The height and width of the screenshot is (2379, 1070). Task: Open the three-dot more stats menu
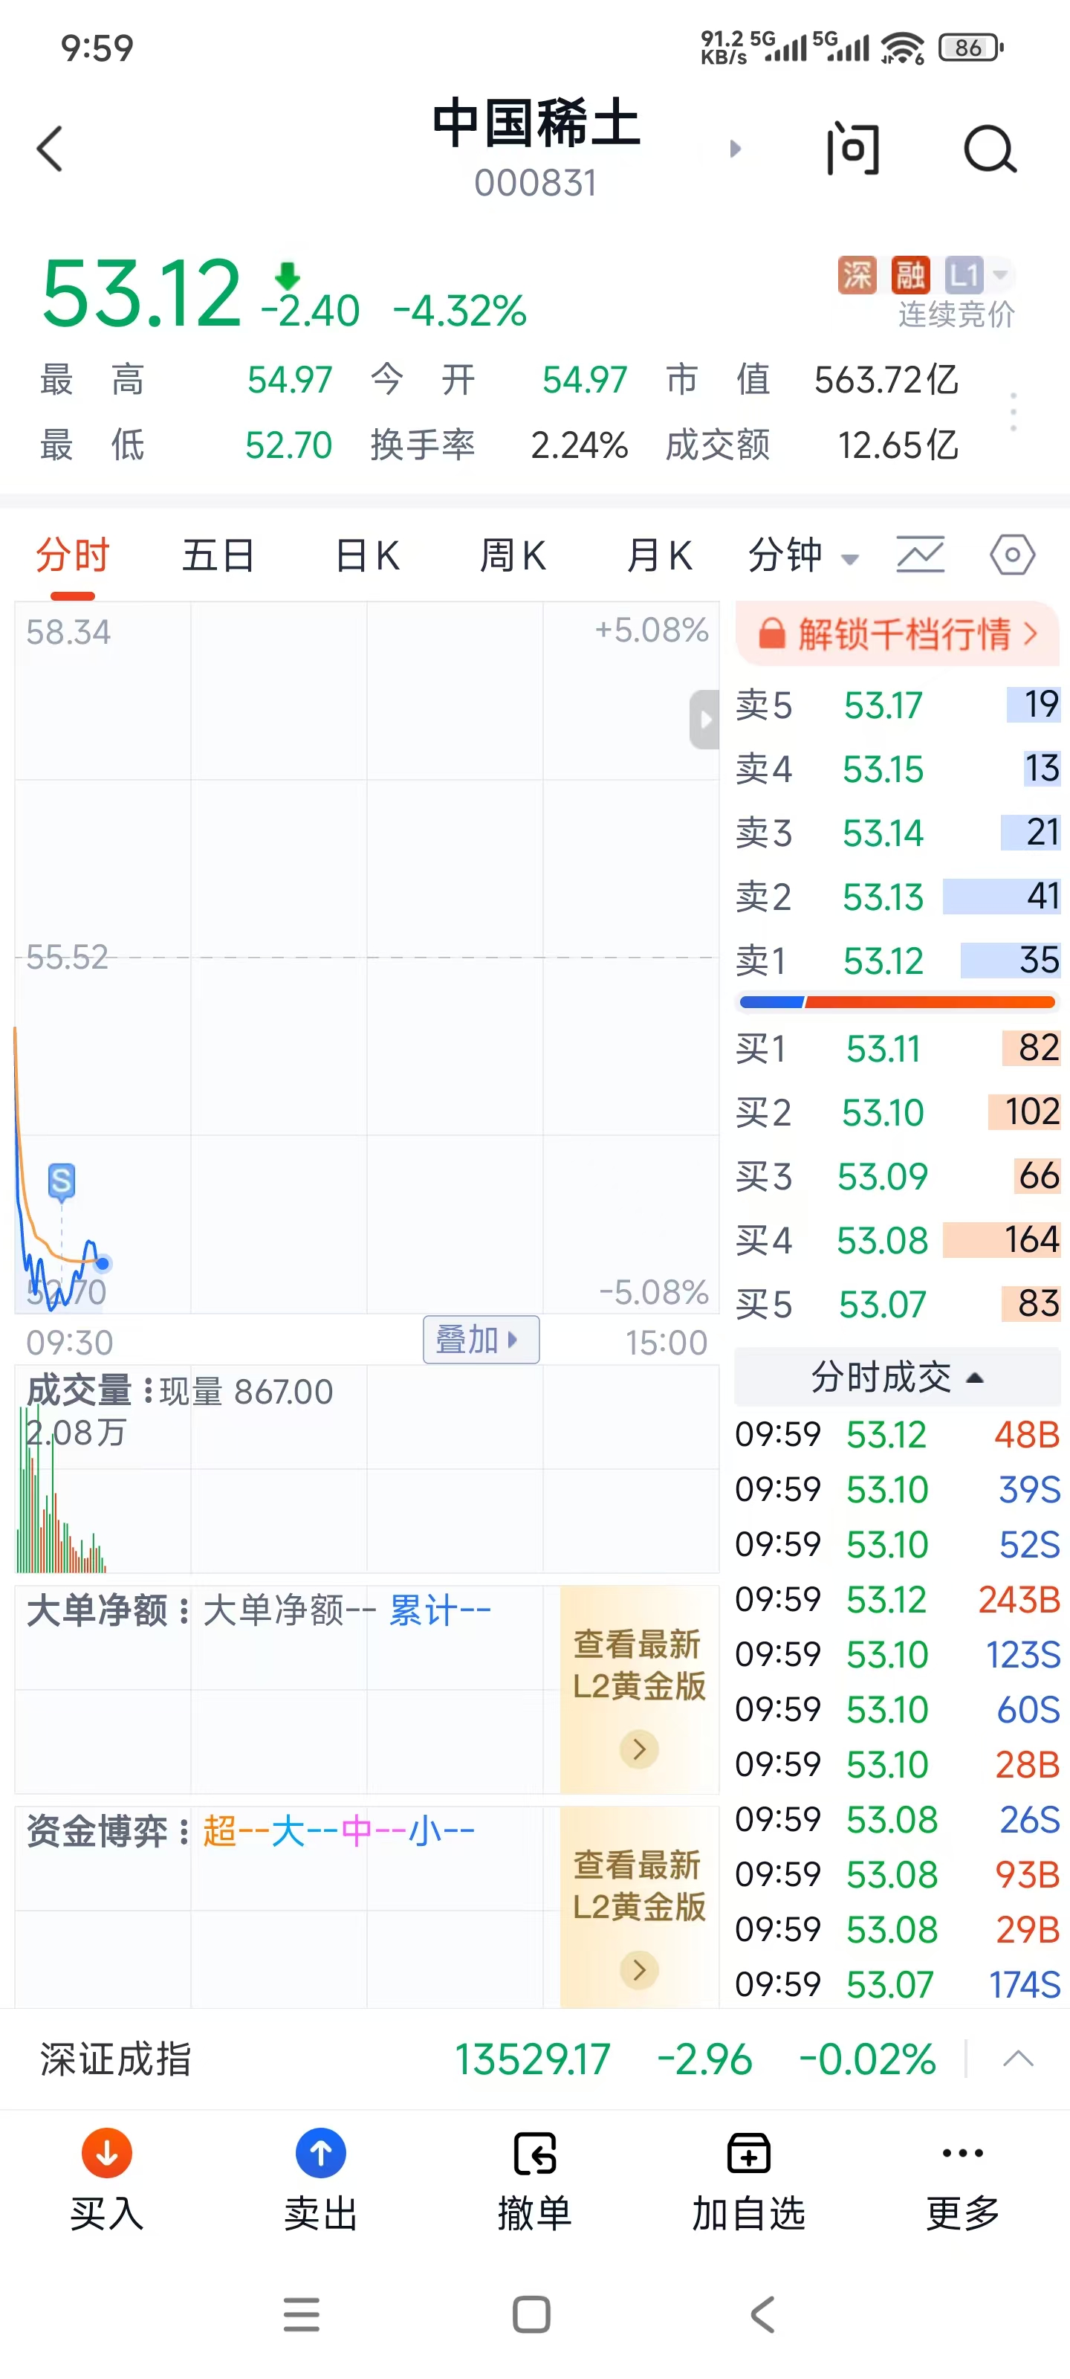coord(1013,412)
